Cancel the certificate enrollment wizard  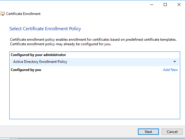point(172,132)
